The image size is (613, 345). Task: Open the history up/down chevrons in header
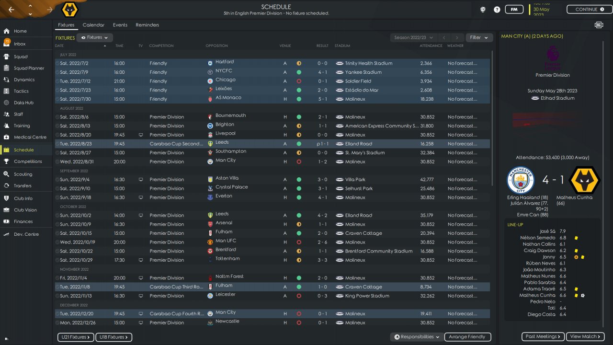[x=30, y=10]
